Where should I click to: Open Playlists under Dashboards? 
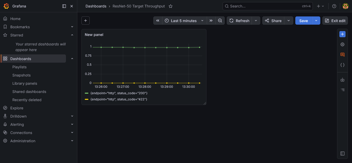click(x=19, y=67)
